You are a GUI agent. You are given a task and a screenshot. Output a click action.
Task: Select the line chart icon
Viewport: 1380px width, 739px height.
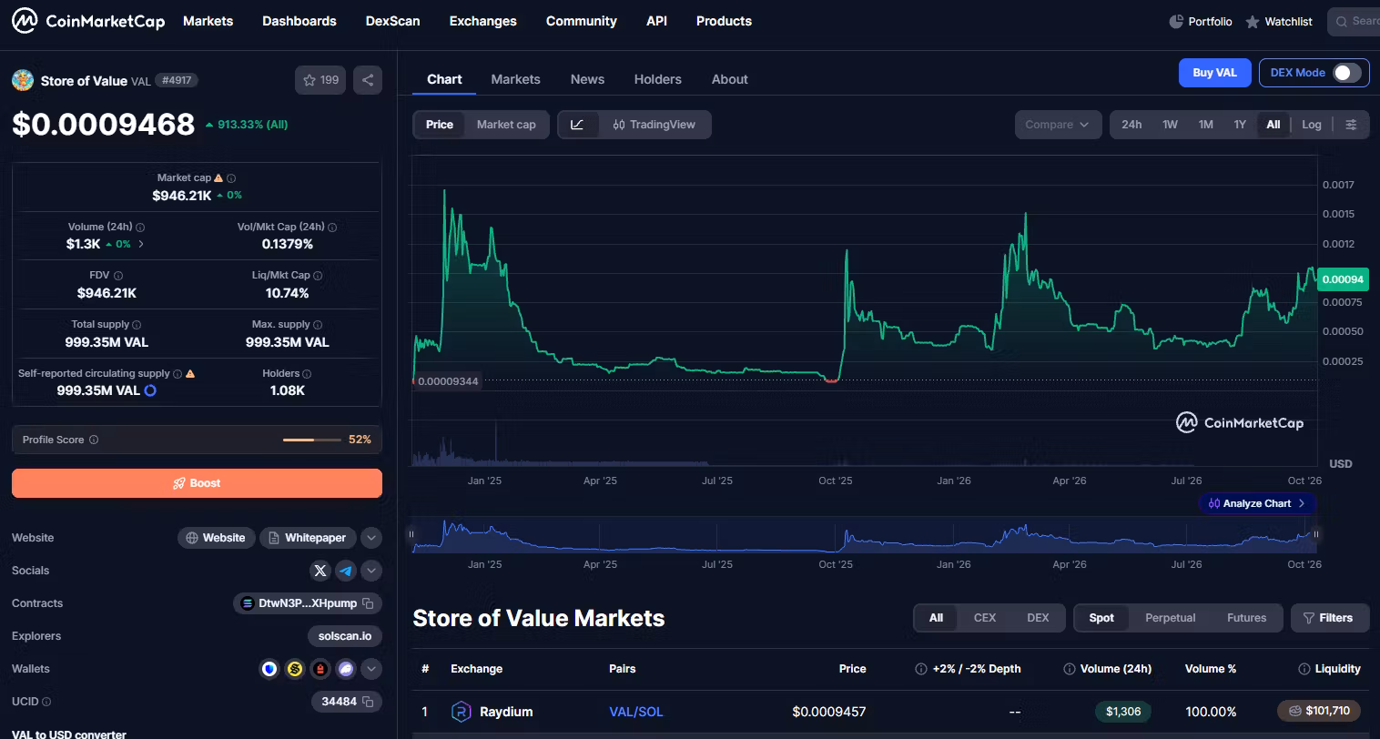point(577,125)
